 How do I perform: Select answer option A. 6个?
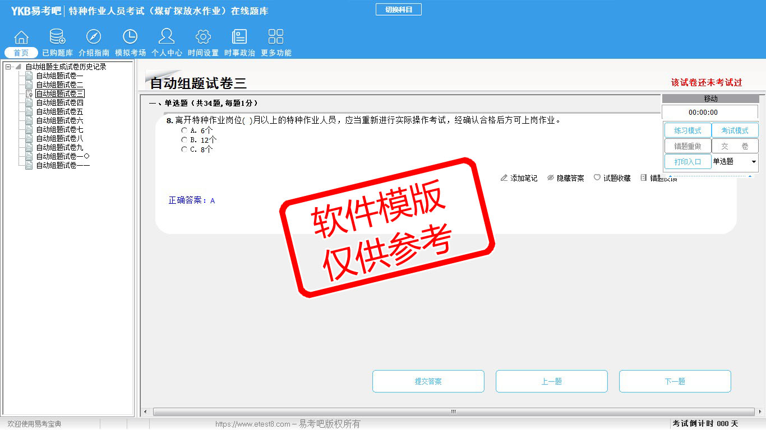tap(184, 130)
